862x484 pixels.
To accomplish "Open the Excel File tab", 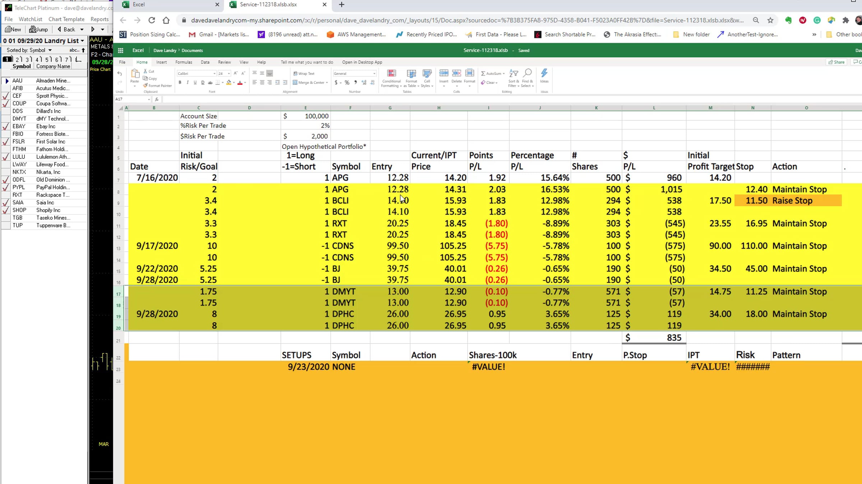I will pyautogui.click(x=122, y=62).
